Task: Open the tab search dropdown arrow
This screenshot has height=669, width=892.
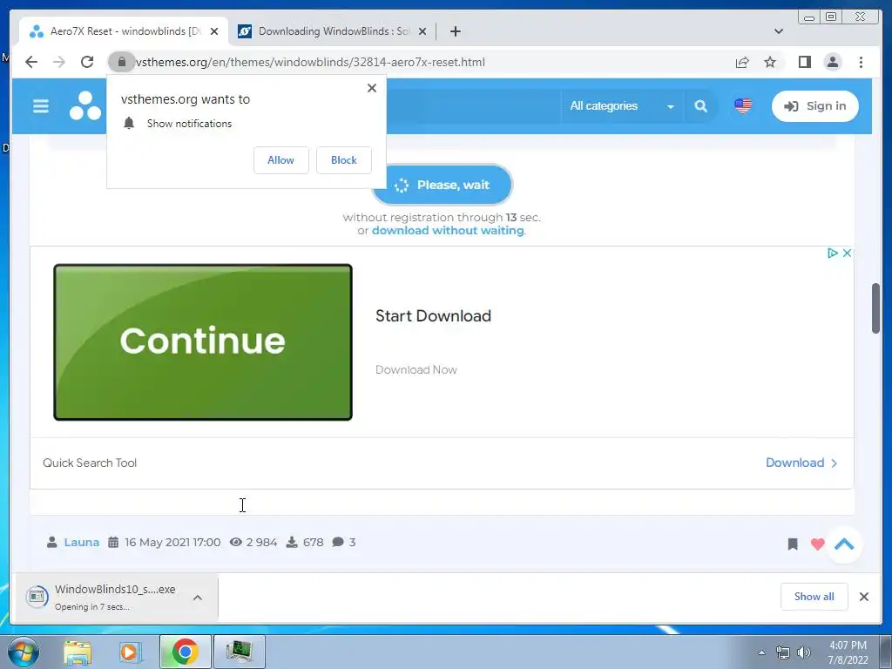Action: pyautogui.click(x=779, y=31)
